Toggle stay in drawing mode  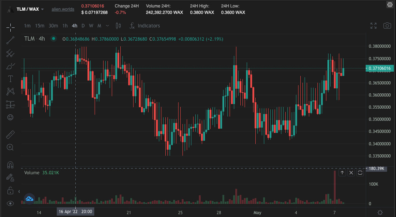pyautogui.click(x=10, y=178)
